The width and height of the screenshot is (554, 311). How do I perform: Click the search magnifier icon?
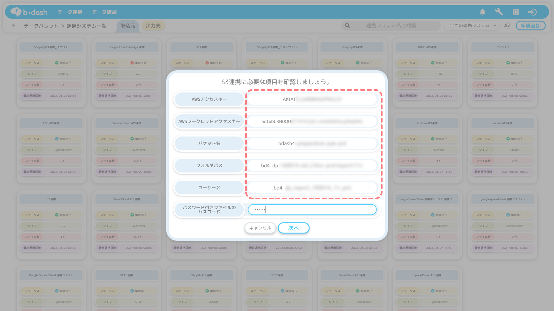click(x=347, y=26)
